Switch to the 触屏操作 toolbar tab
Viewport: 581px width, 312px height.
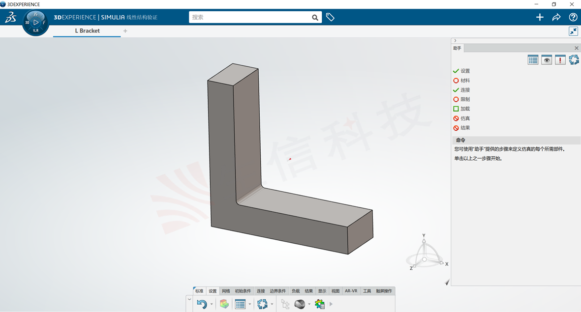click(x=384, y=291)
